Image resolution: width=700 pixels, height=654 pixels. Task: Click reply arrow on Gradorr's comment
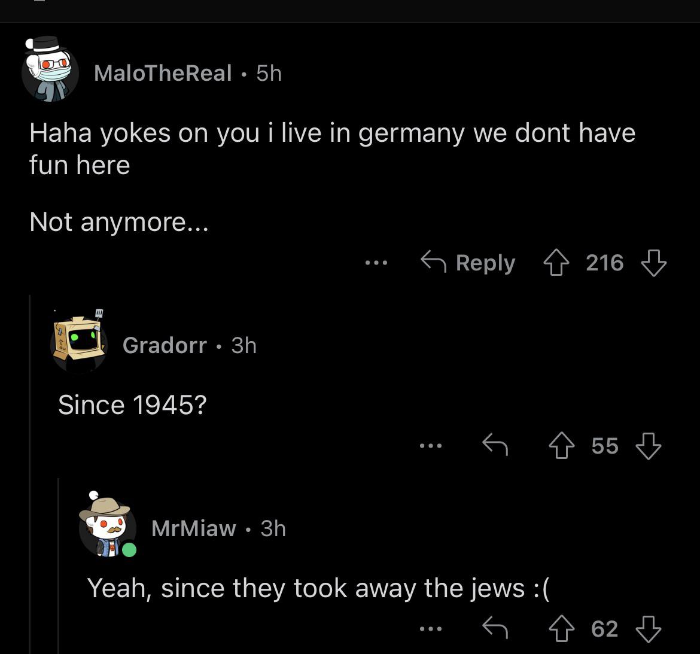[495, 445]
